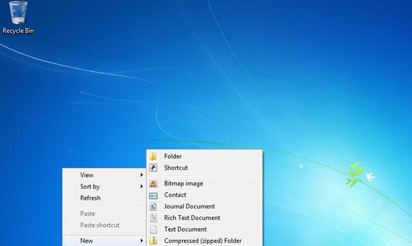Pick Contact from the New submenu

click(204, 195)
